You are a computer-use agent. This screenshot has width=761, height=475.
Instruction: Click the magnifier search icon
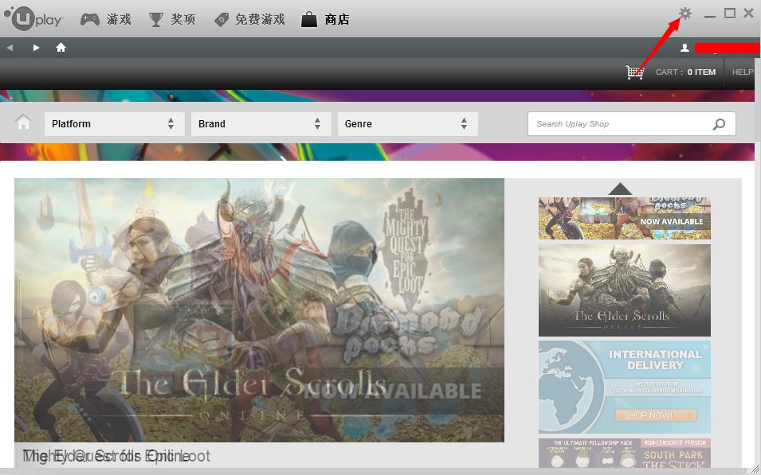tap(719, 124)
